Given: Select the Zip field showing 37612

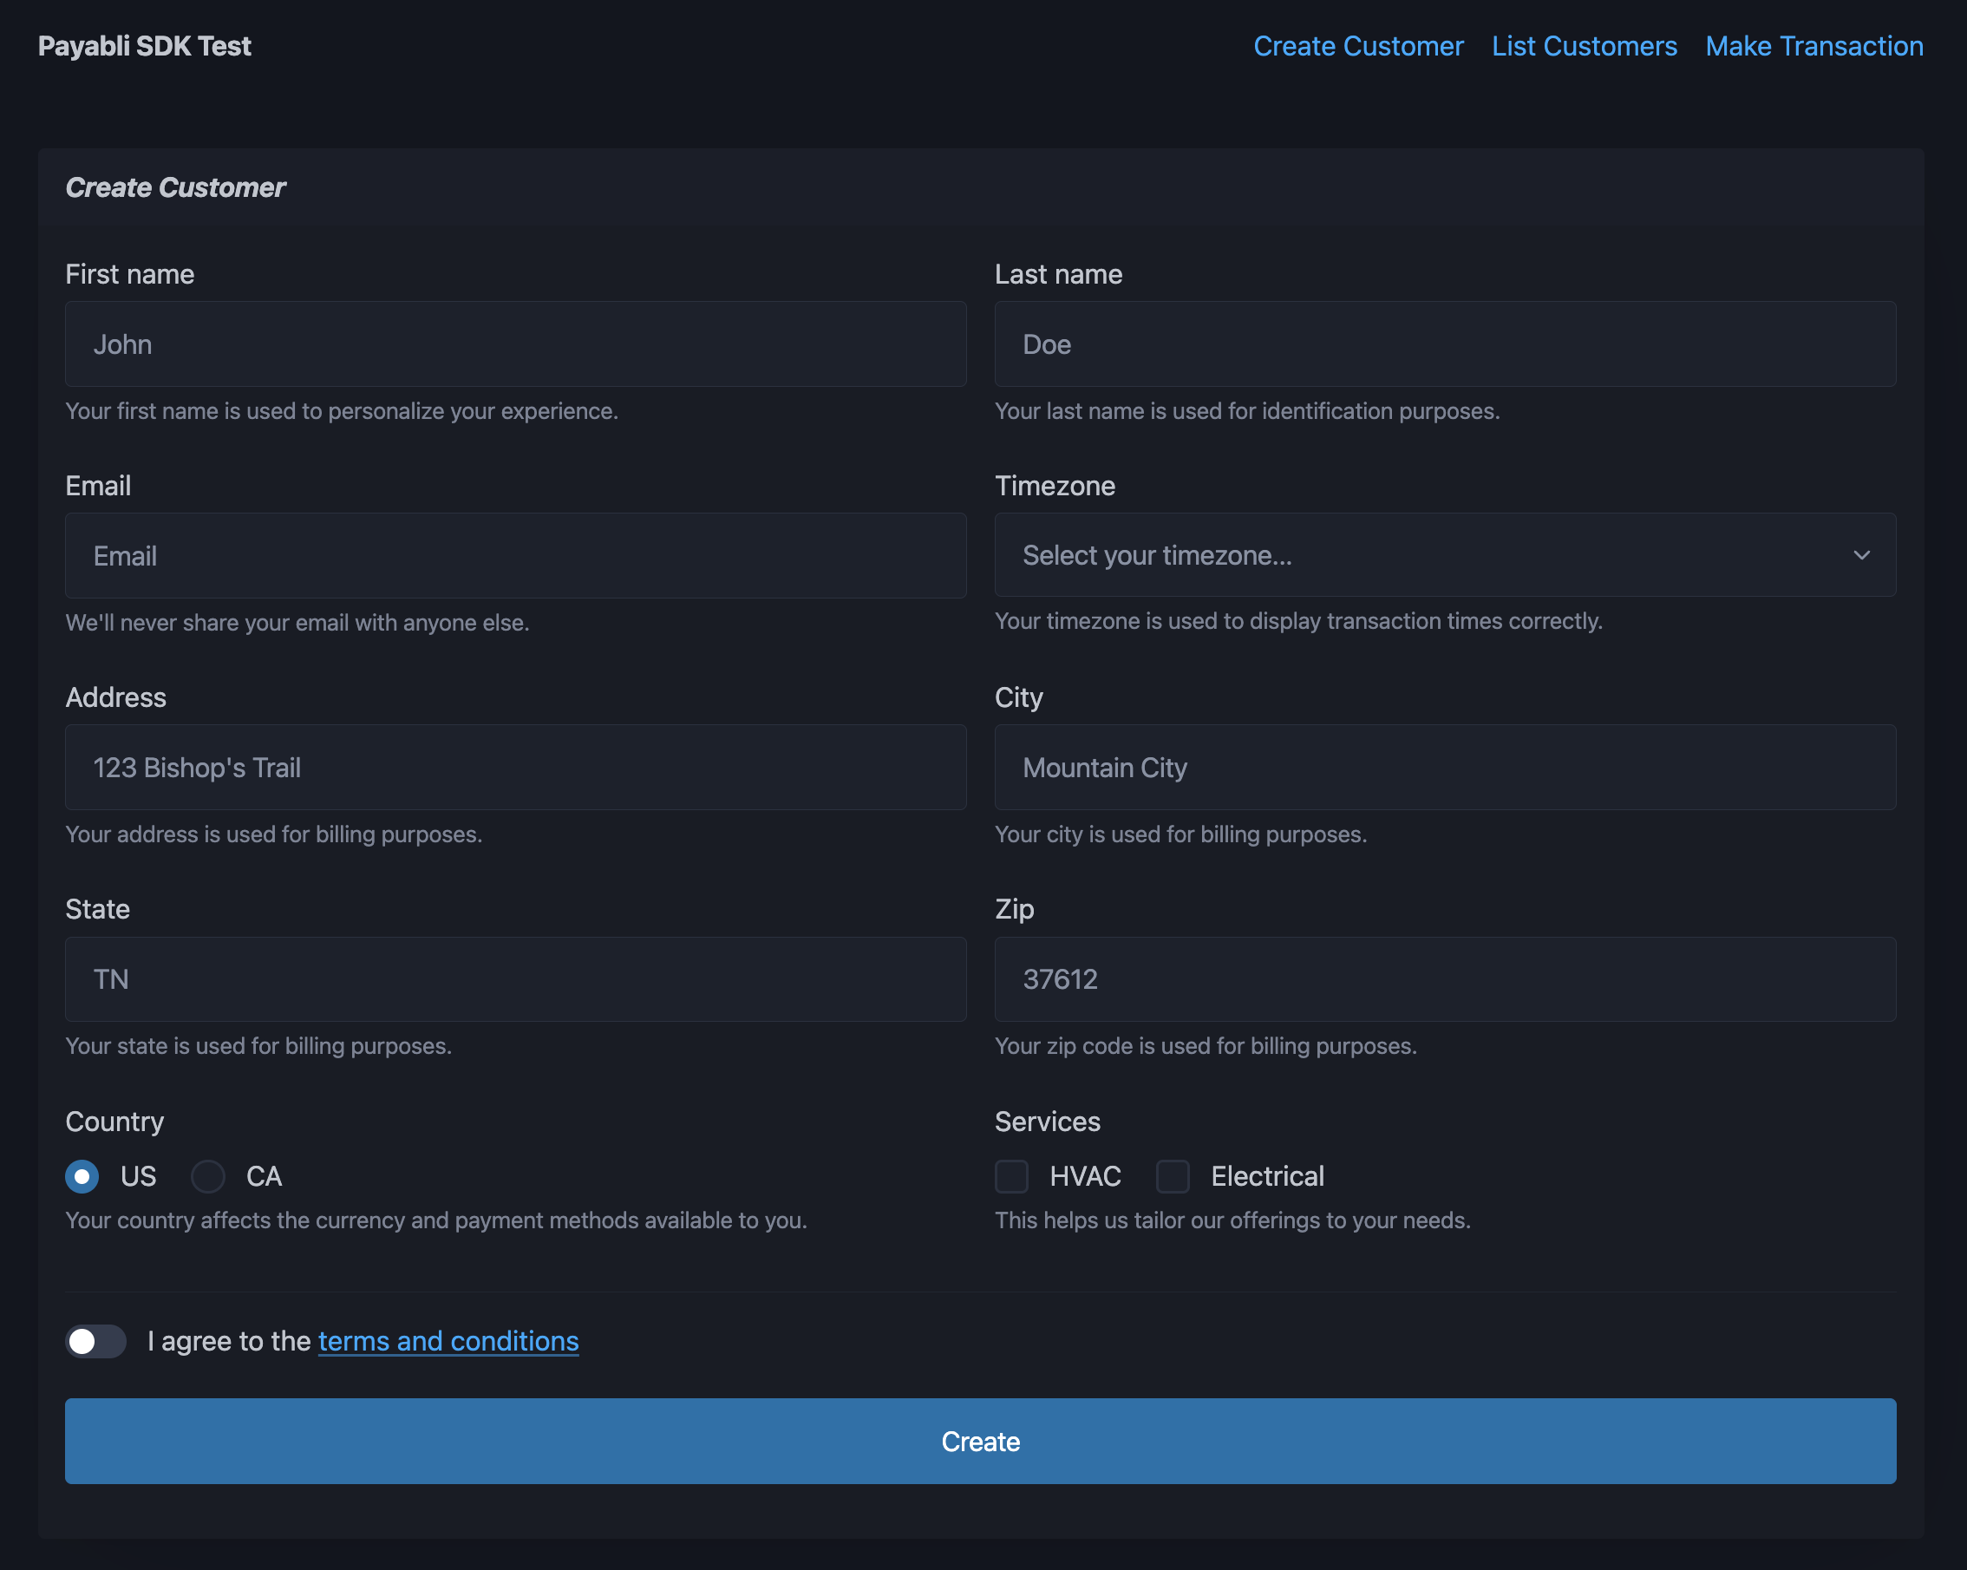Looking at the screenshot, I should 1446,978.
